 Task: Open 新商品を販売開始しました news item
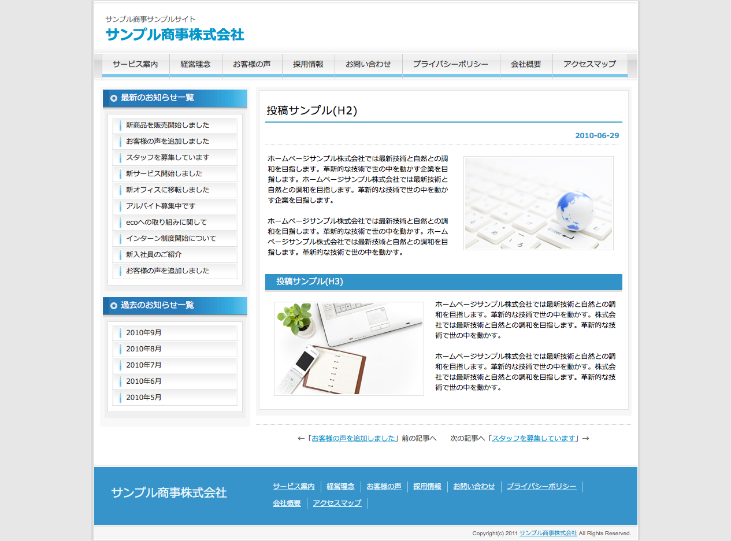tap(168, 125)
